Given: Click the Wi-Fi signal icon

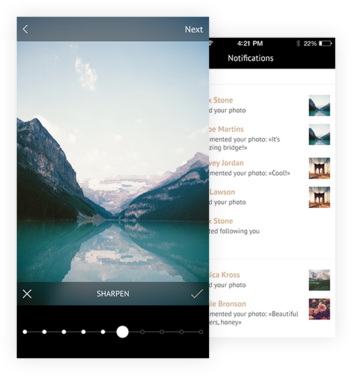Looking at the screenshot, I should click(211, 43).
